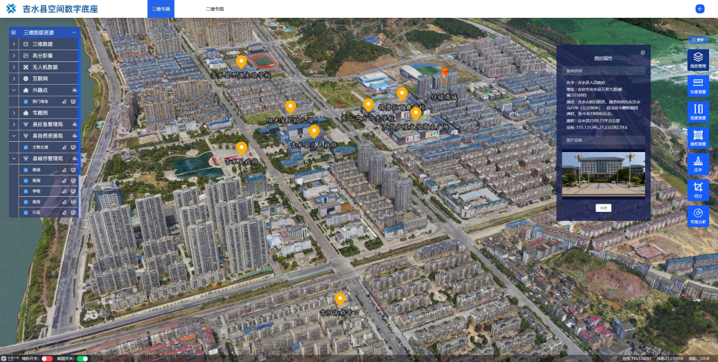Close the 图层属性 panel with the X icon
This screenshot has width=718, height=362.
pyautogui.click(x=643, y=52)
